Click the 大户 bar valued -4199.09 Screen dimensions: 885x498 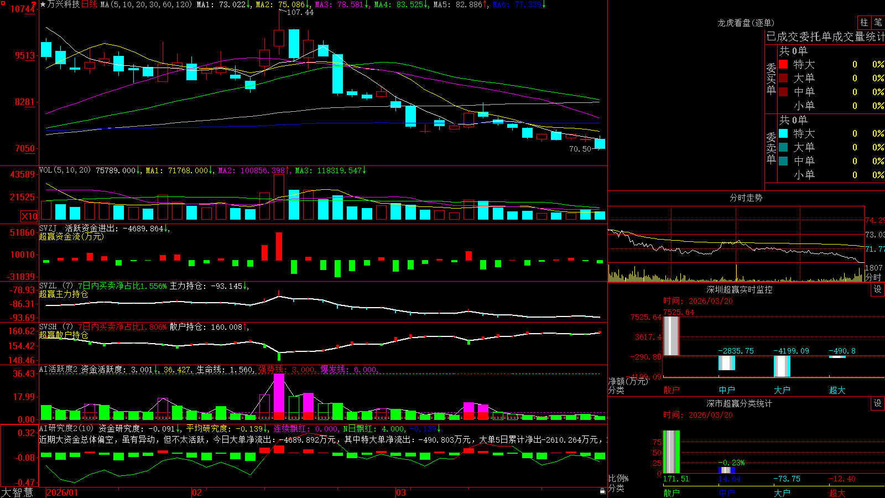[x=782, y=366]
